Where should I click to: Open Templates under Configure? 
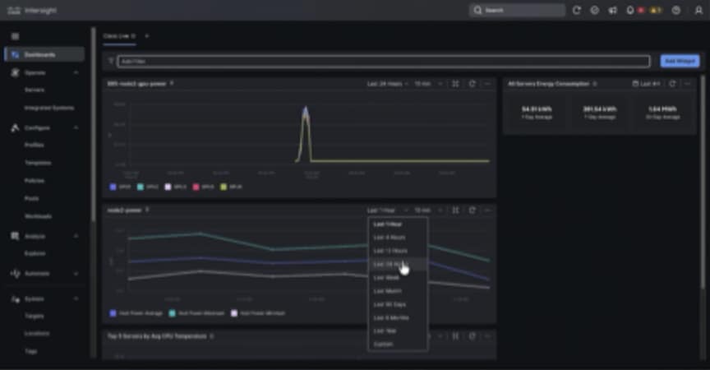tap(38, 163)
